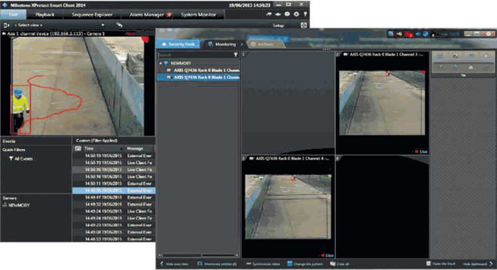
Task: Select event row 14:49:23 19/06/2015
Action: pyautogui.click(x=114, y=226)
